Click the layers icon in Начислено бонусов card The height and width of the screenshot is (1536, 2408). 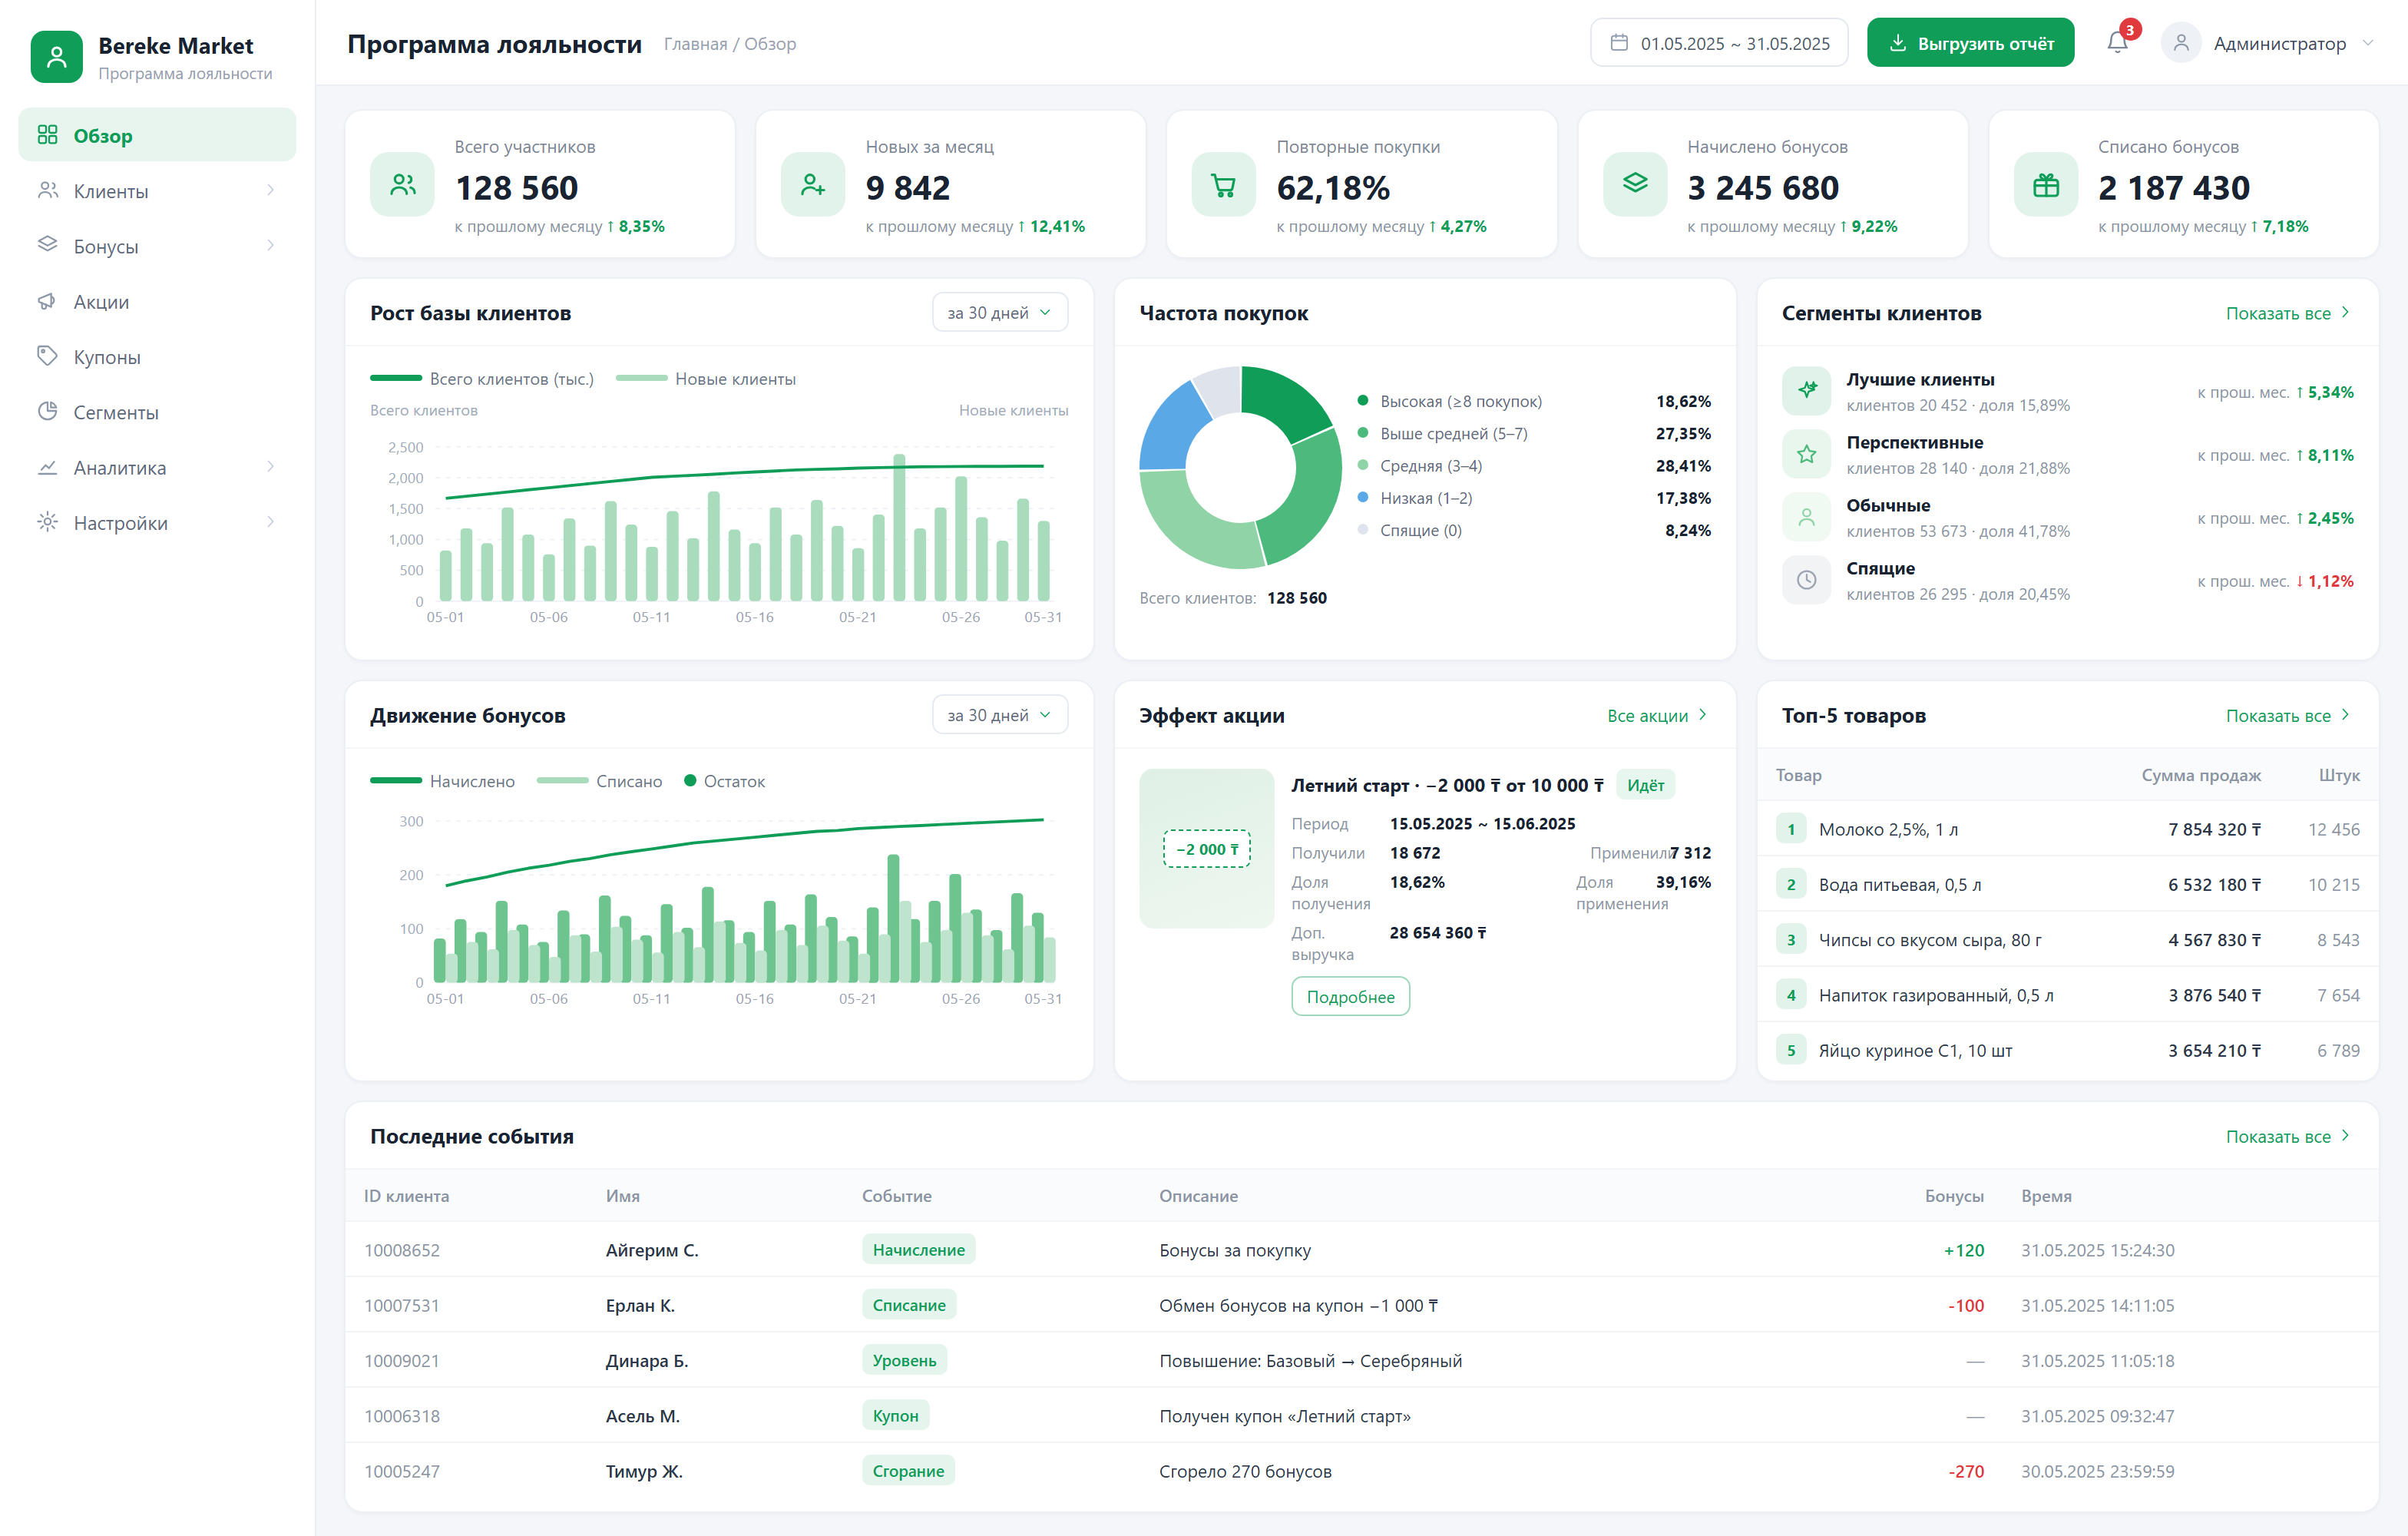(x=1635, y=184)
